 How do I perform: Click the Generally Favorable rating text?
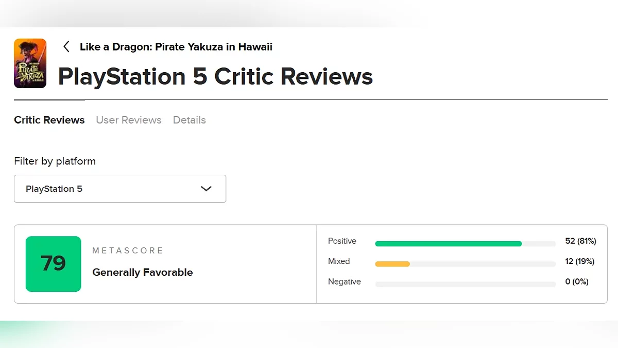[x=142, y=272]
